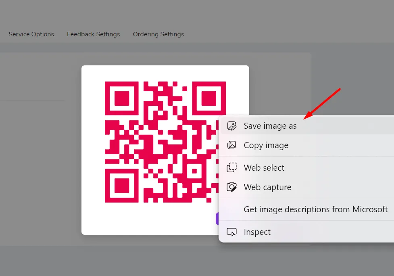Click the Web capture camera icon

[x=231, y=187]
